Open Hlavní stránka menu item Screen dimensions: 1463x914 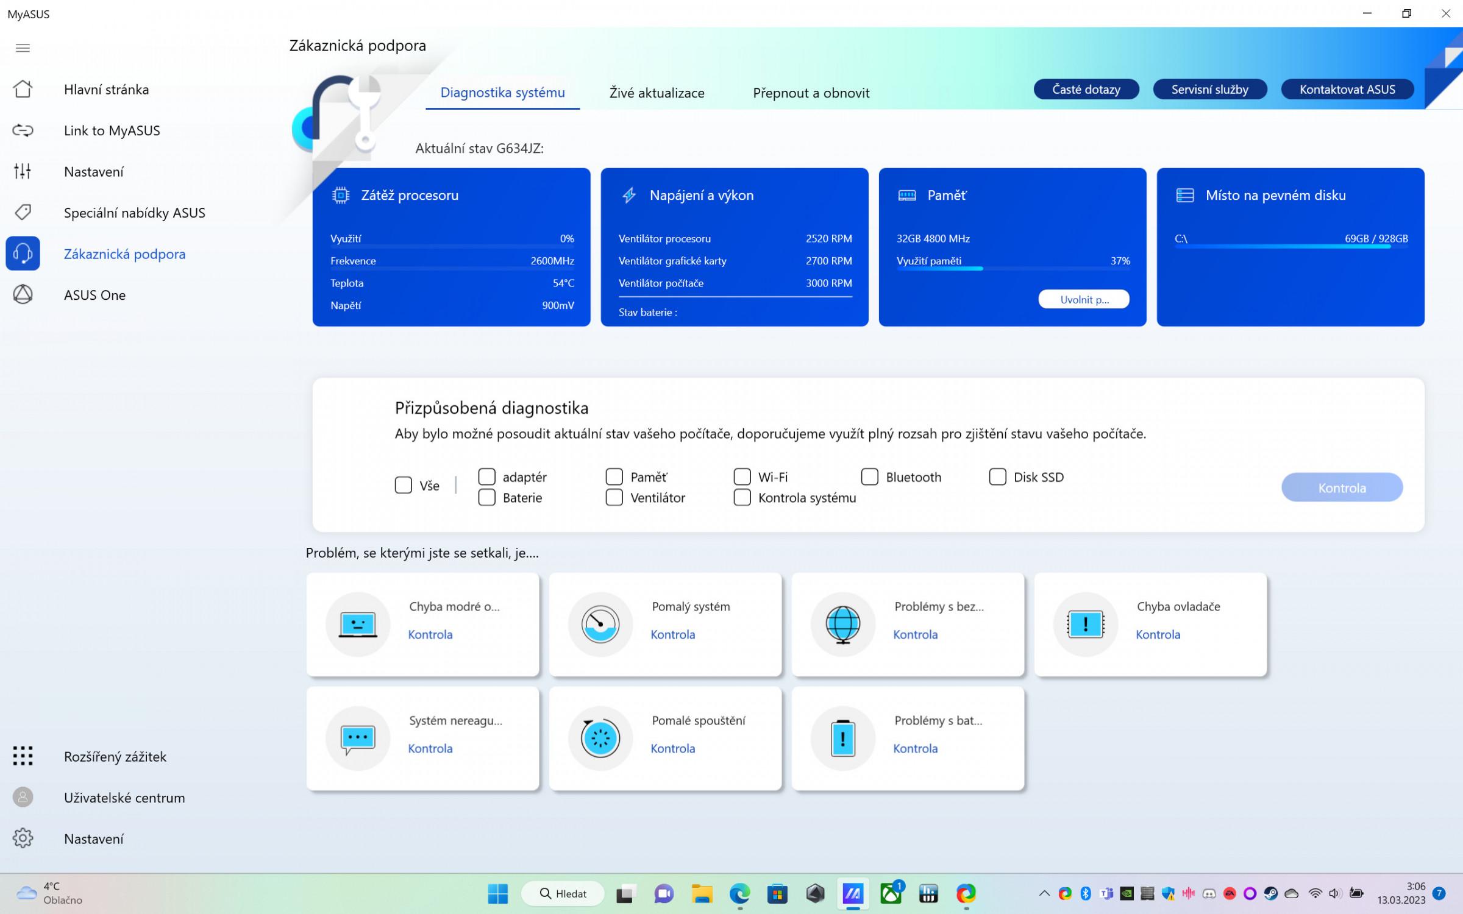pos(106,89)
